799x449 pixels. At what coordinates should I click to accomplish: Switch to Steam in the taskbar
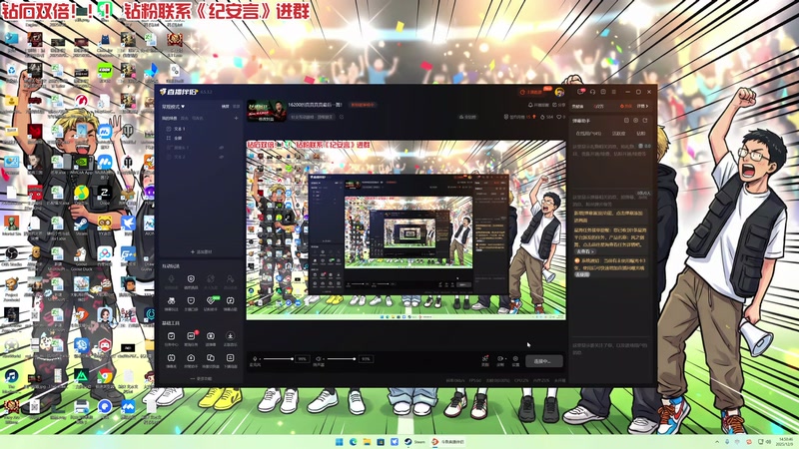(x=414, y=442)
